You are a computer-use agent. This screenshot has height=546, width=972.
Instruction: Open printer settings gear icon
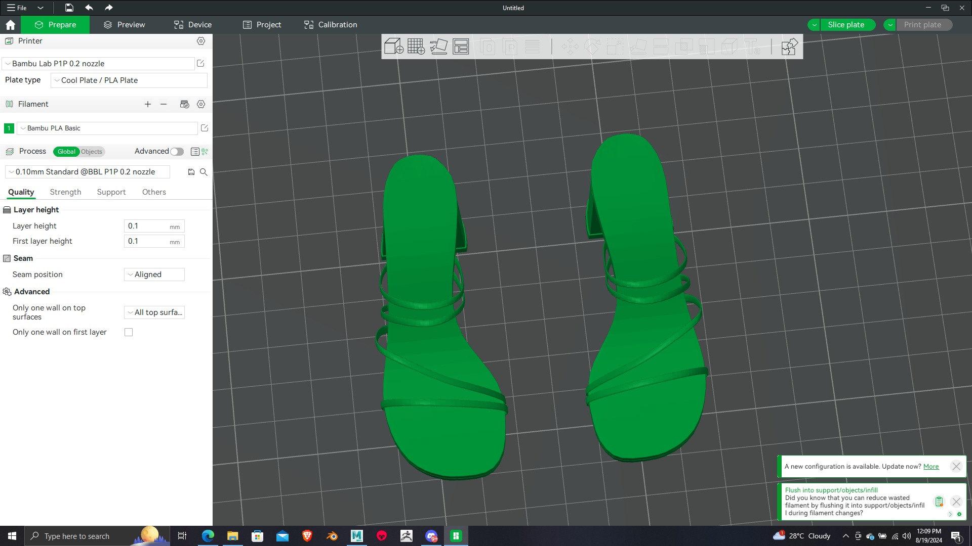click(201, 41)
